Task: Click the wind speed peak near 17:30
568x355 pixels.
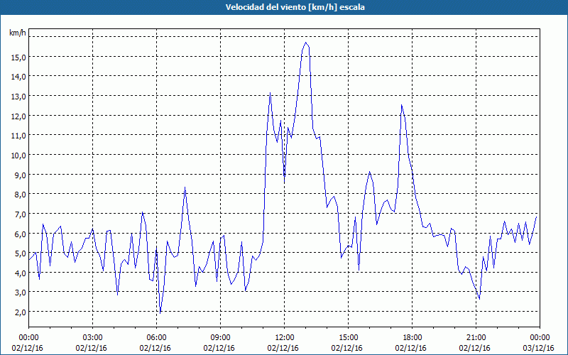Action: point(401,105)
